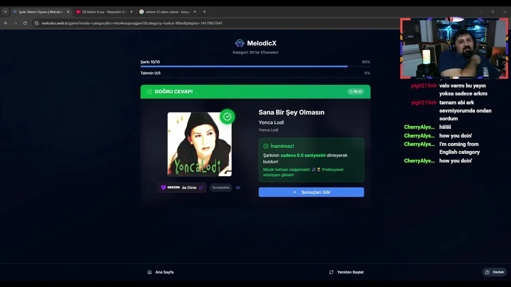Image resolution: width=511 pixels, height=287 pixels.
Task: Click chat message I'm coming from English category
Action: [460, 148]
